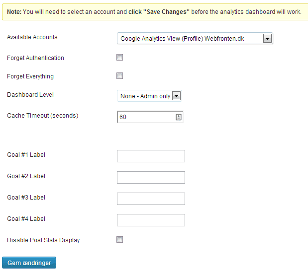Click the Forget Authentication label text
308x272 pixels.
(x=35, y=58)
